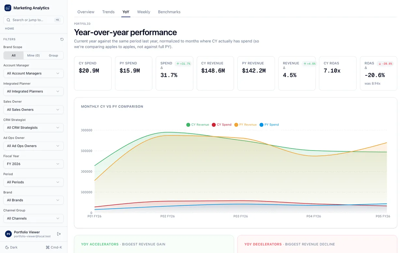Click the +4.5% revenue delta badge
Image resolution: width=404 pixels, height=253 pixels.
coord(310,64)
